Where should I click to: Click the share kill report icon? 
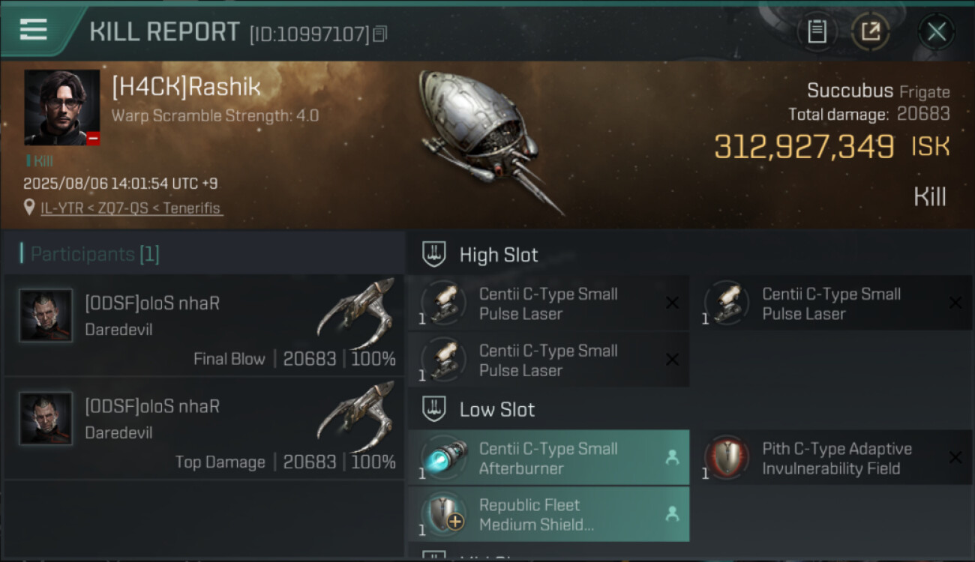[x=870, y=31]
